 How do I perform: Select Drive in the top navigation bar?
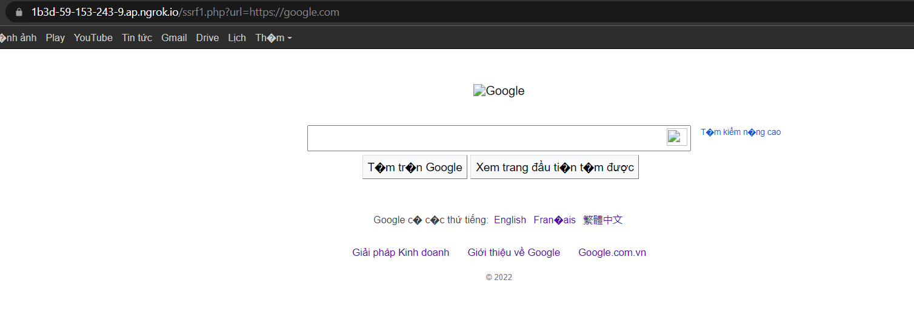pyautogui.click(x=207, y=38)
